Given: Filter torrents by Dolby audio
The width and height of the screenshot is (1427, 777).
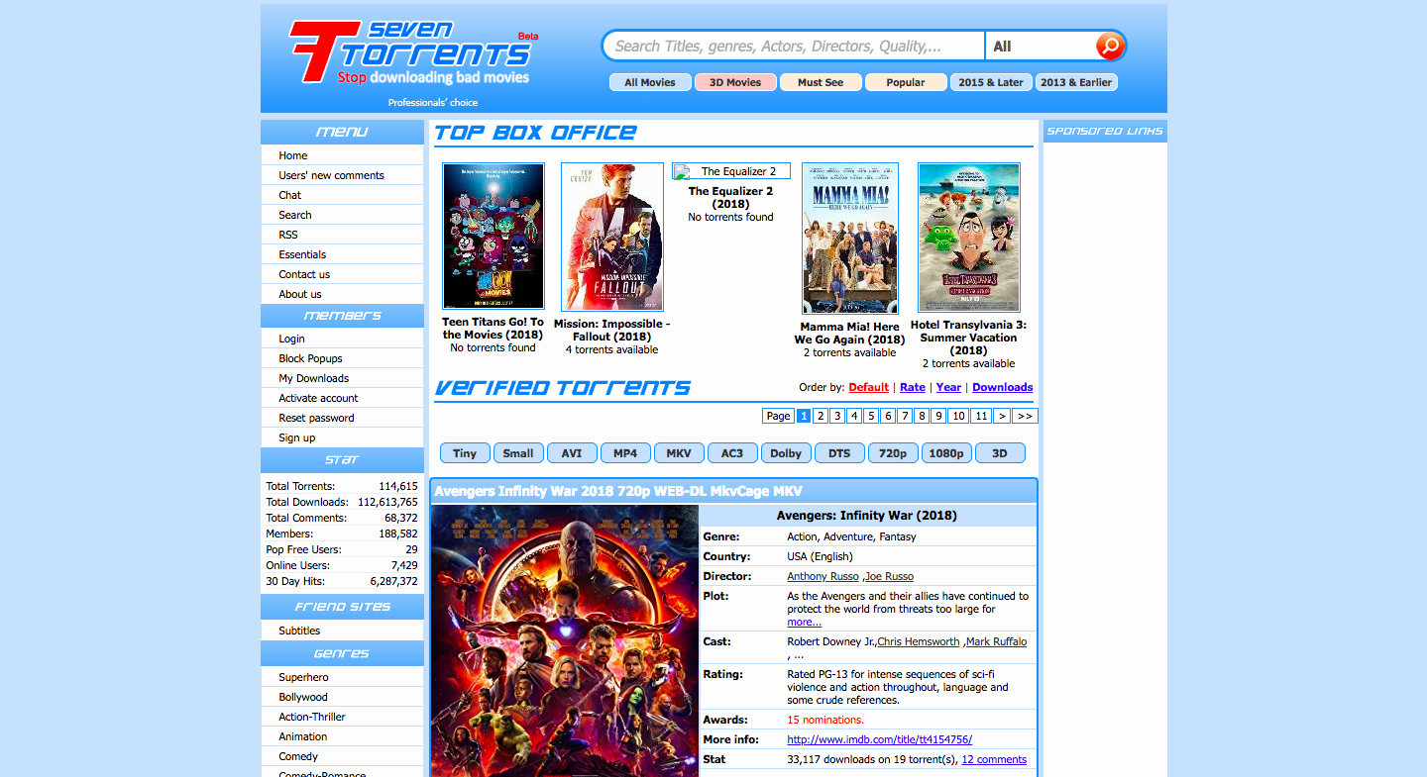Looking at the screenshot, I should click(x=786, y=453).
